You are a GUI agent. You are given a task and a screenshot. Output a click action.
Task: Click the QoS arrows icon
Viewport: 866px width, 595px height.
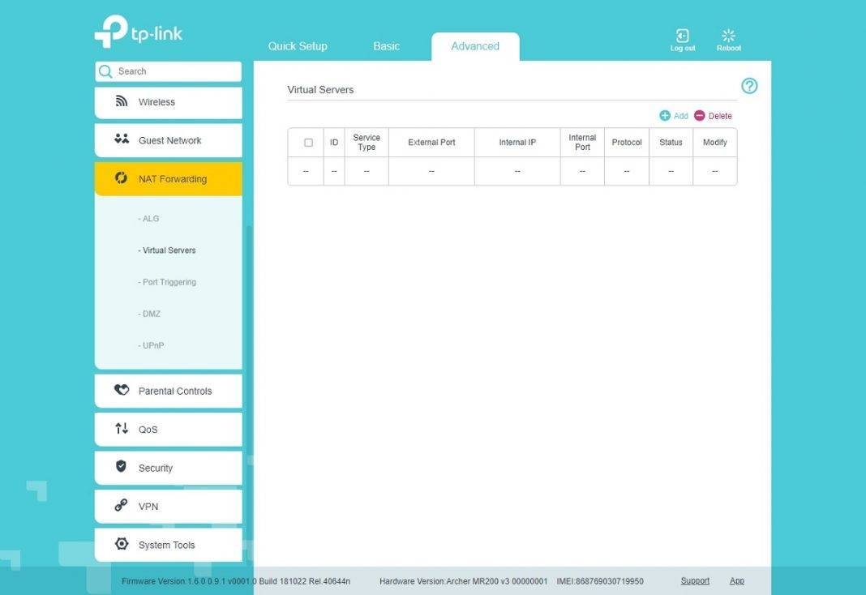pos(122,428)
